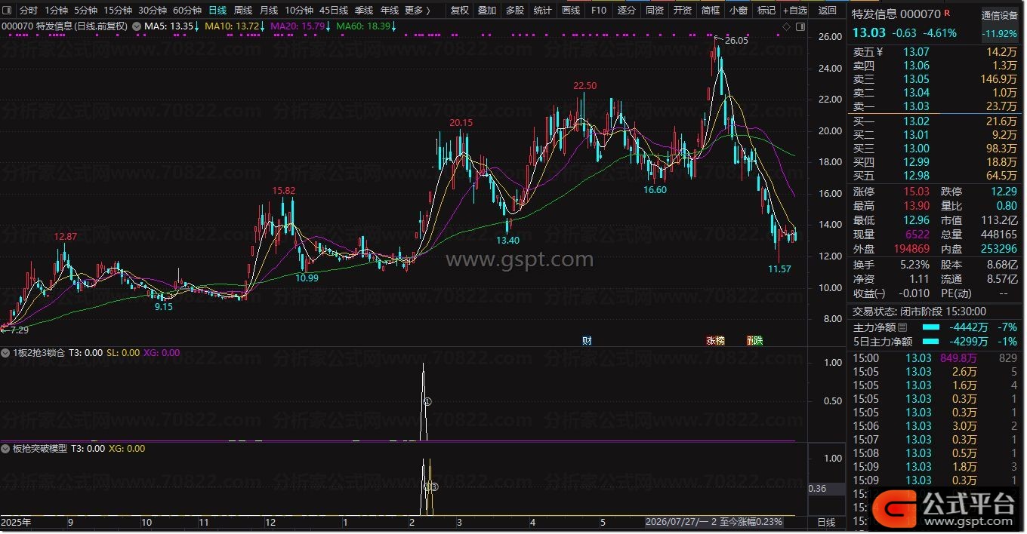Click the panel toggle icon near diamond

(x=799, y=26)
